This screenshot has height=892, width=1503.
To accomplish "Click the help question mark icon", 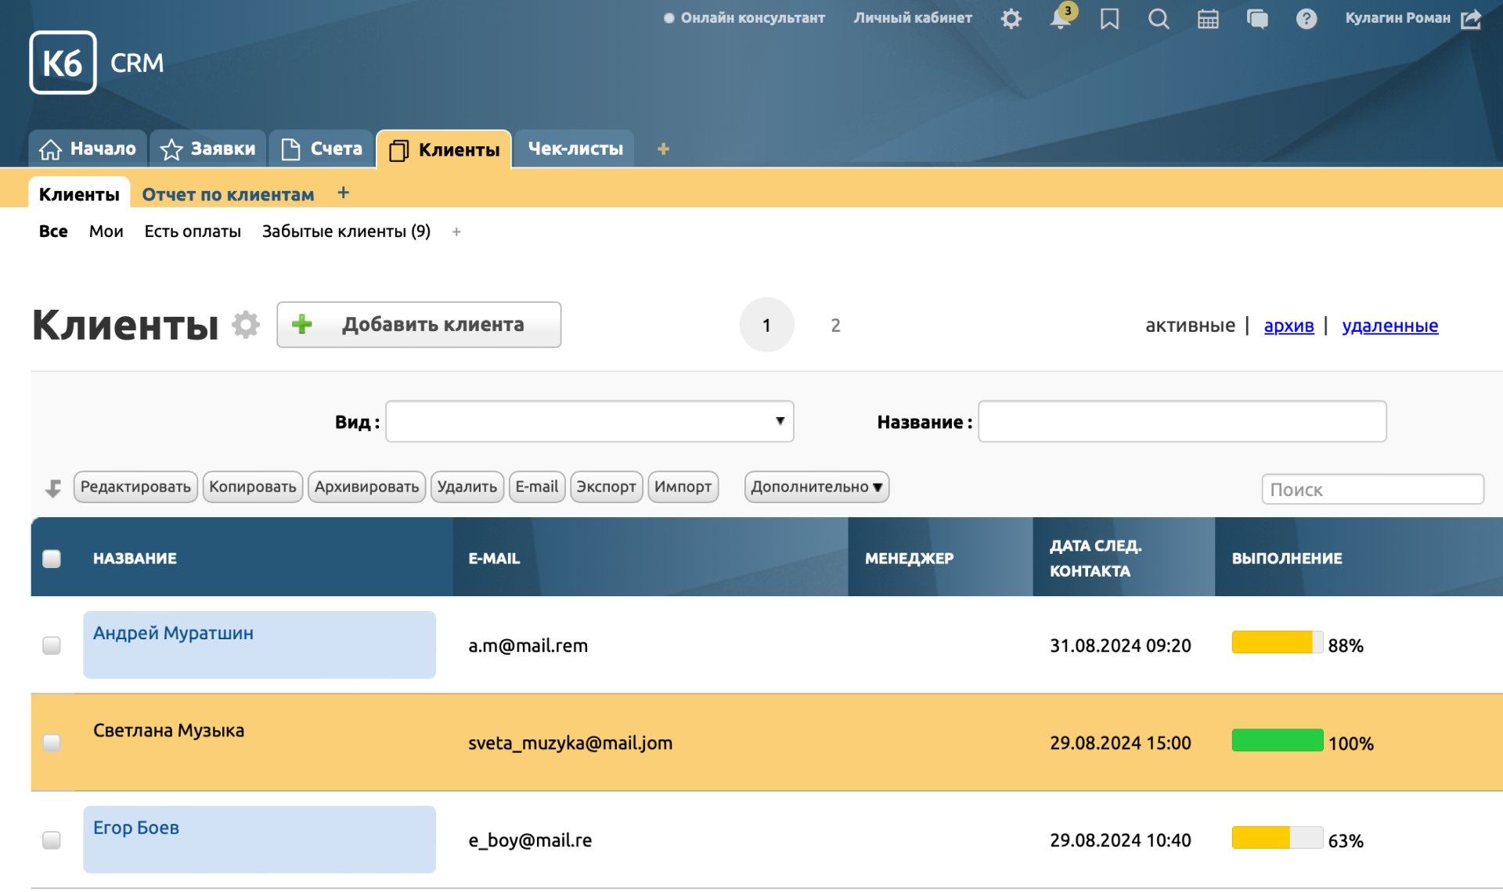I will (1306, 19).
